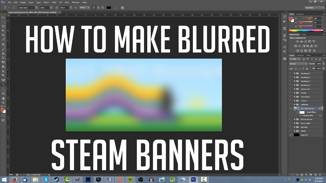The width and height of the screenshot is (326, 183).
Task: Click the create new layer icon
Action: (315, 175)
